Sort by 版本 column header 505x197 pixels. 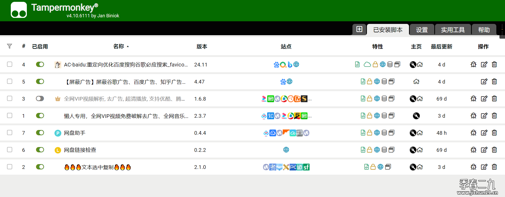tap(202, 46)
